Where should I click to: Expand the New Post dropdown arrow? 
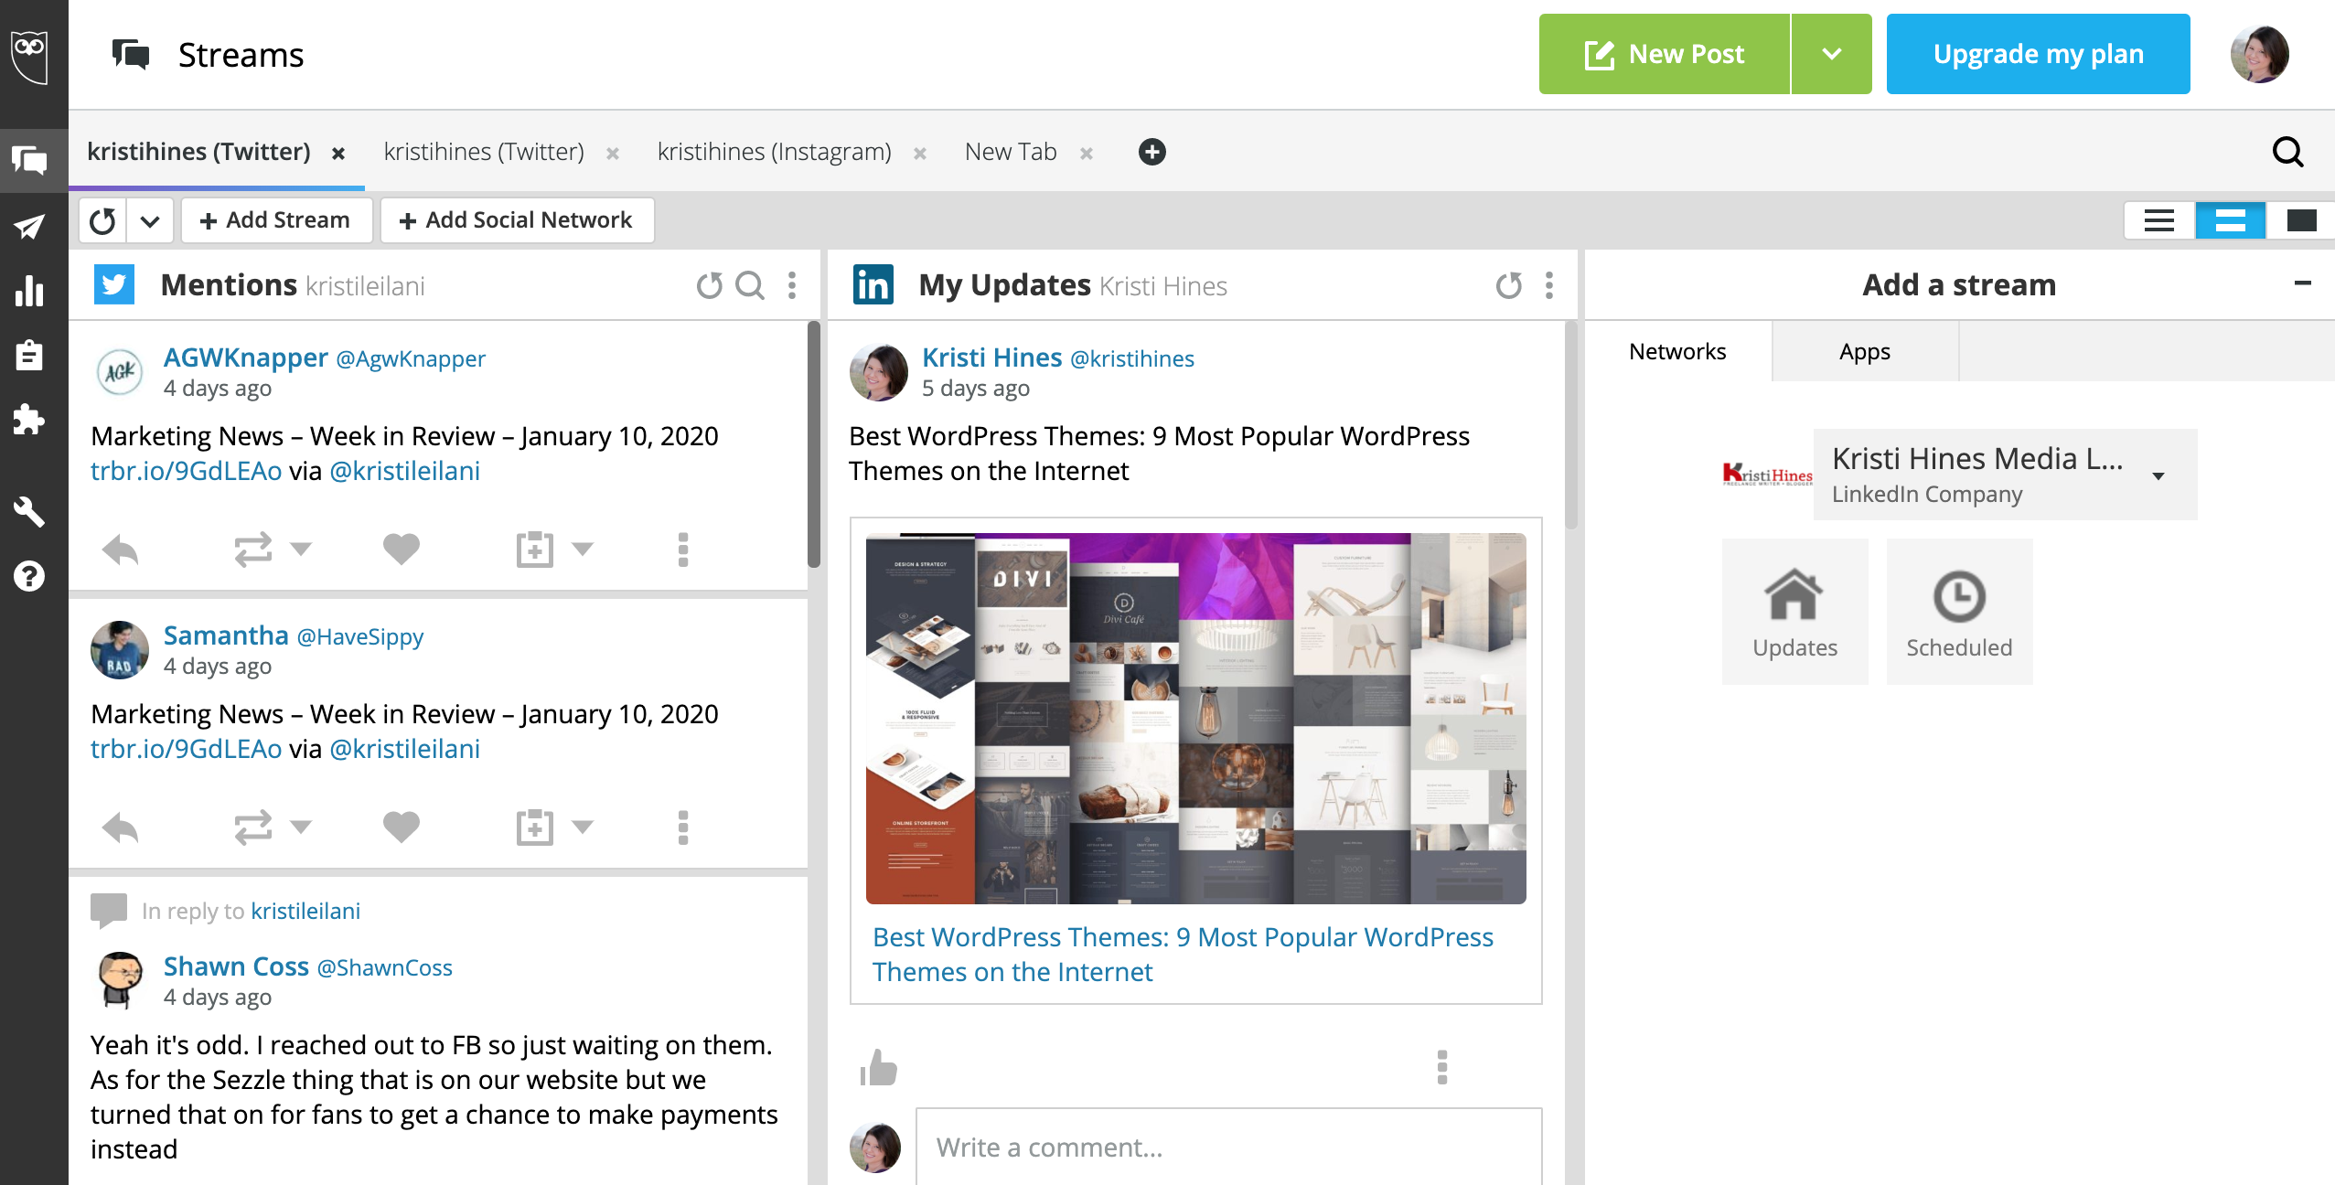point(1831,54)
